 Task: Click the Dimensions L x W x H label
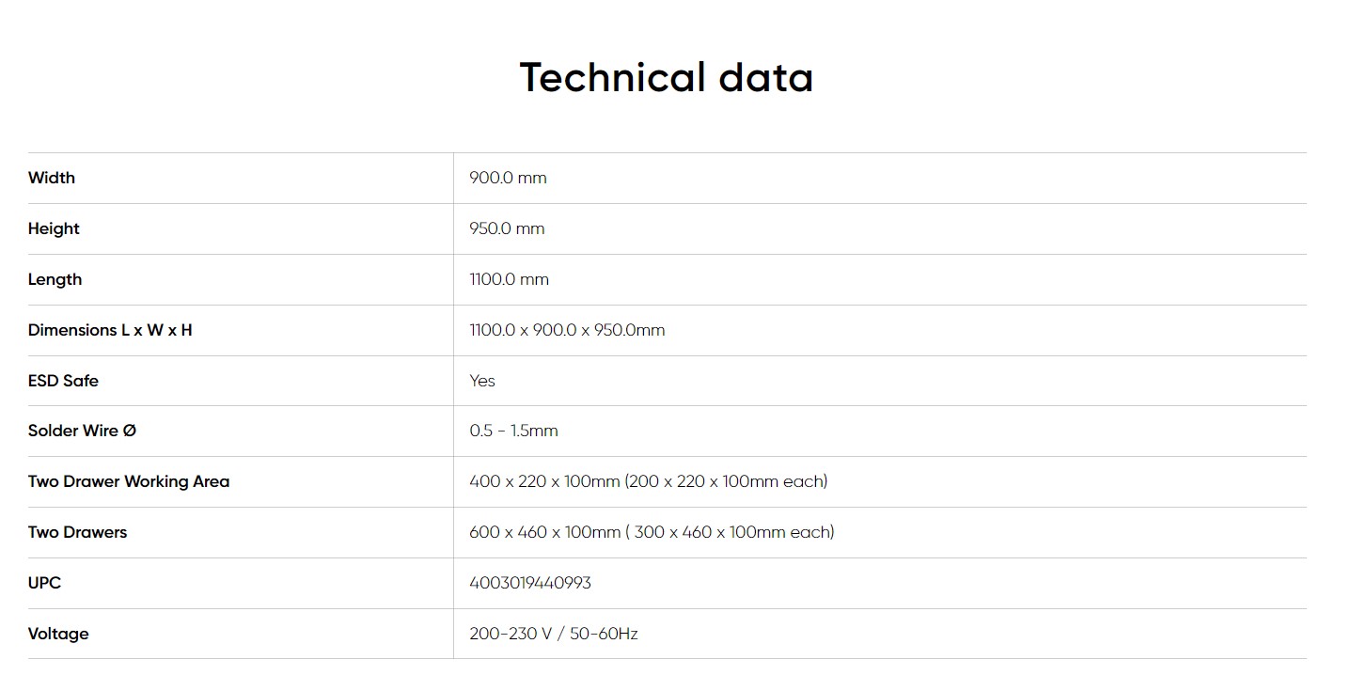pyautogui.click(x=110, y=330)
